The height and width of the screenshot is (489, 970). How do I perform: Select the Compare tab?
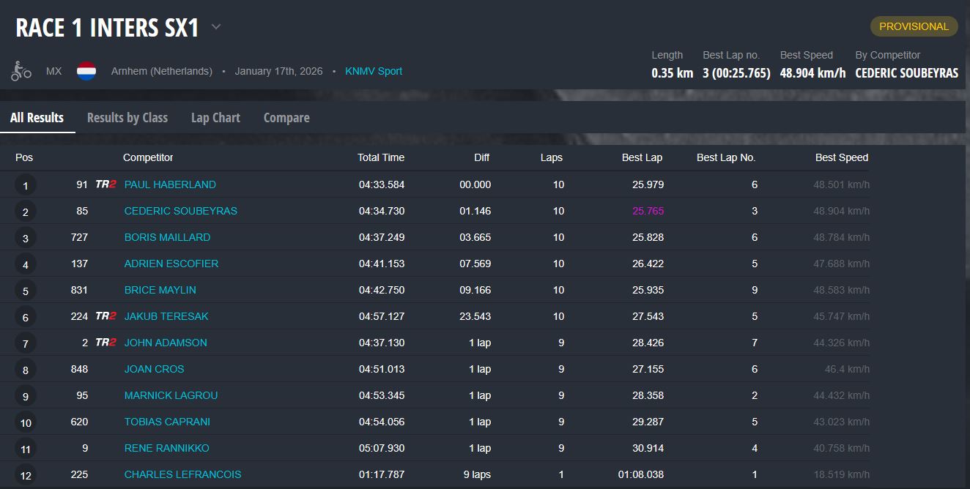(286, 118)
